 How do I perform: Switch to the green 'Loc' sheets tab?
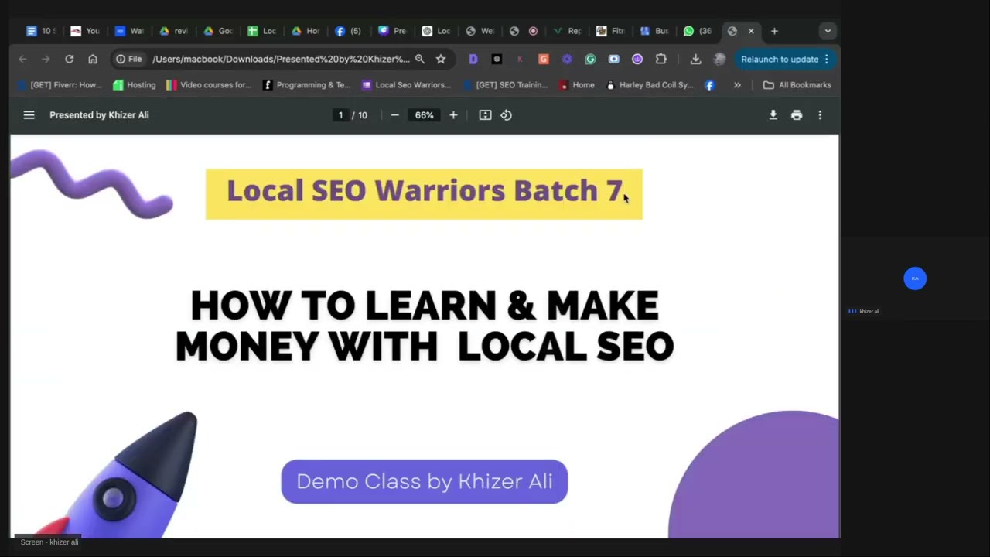click(x=261, y=31)
